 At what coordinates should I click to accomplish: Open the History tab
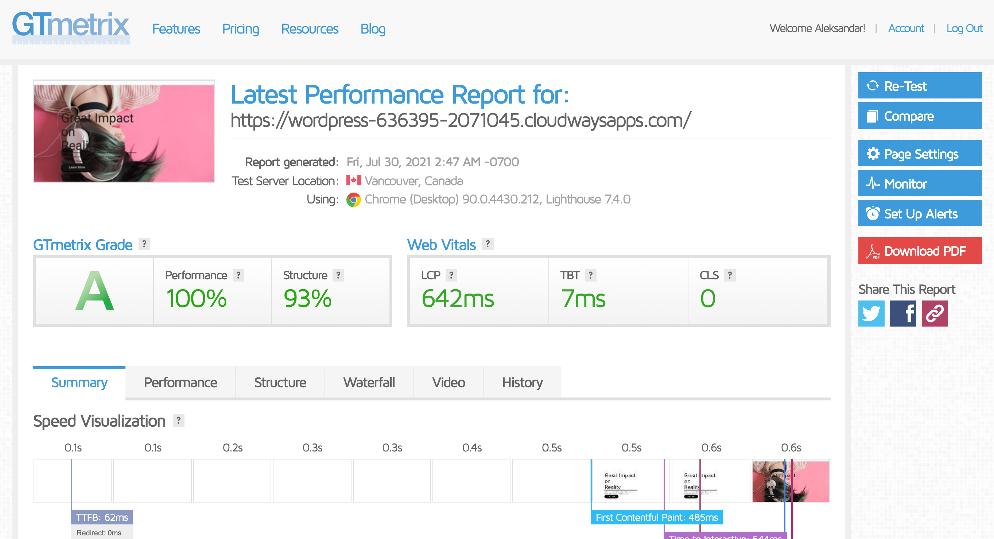coord(522,382)
